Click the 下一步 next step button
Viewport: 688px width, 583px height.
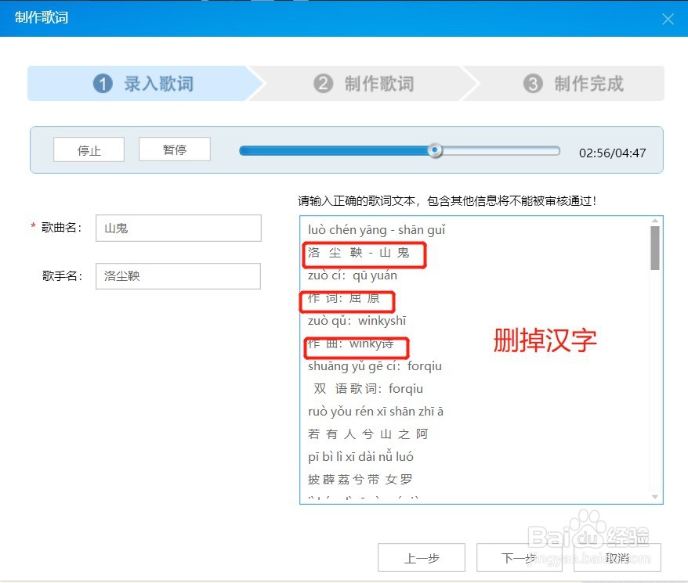pos(519,557)
